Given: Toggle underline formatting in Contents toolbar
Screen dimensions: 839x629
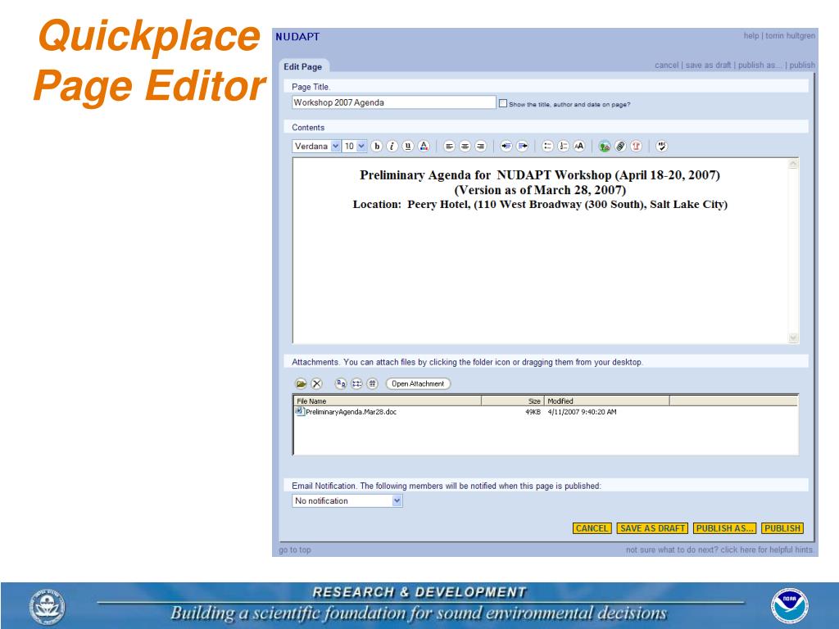Looking at the screenshot, I should coord(408,146).
